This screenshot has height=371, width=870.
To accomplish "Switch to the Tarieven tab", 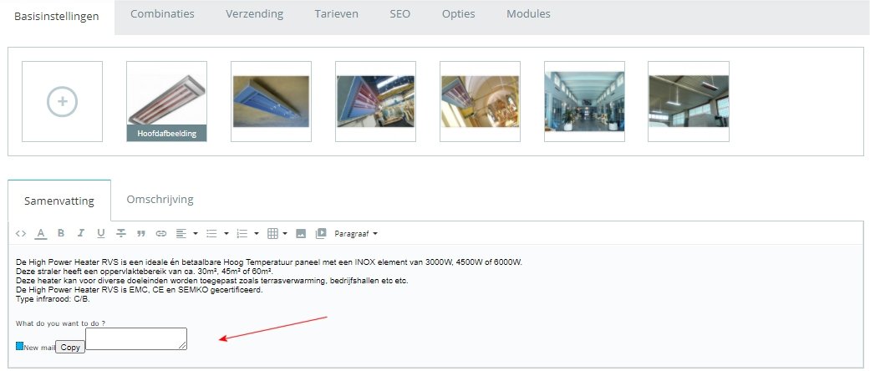I will click(x=336, y=14).
